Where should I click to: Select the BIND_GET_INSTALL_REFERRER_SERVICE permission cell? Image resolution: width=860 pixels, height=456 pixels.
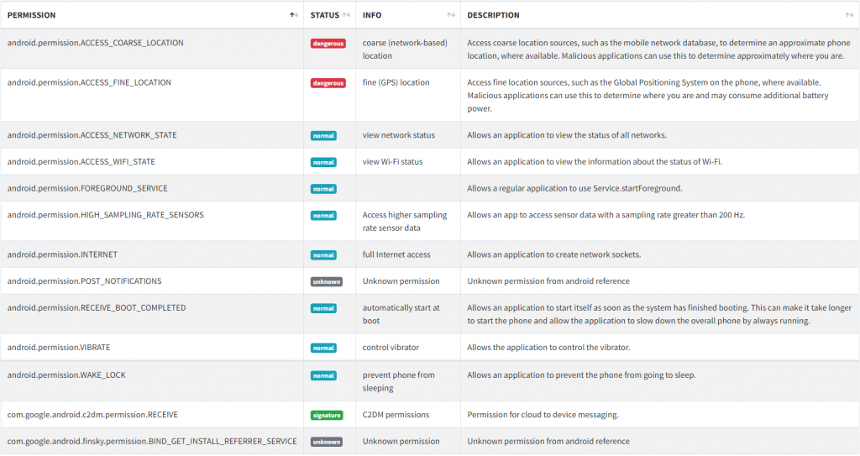[x=152, y=441]
